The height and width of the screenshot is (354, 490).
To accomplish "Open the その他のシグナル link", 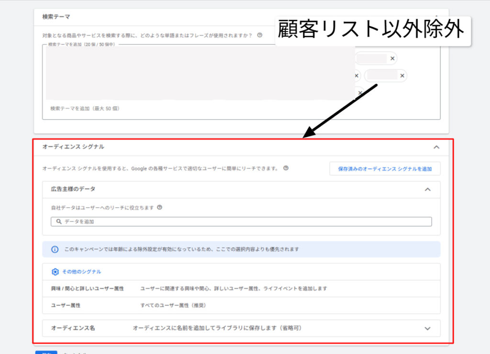I will [x=81, y=272].
